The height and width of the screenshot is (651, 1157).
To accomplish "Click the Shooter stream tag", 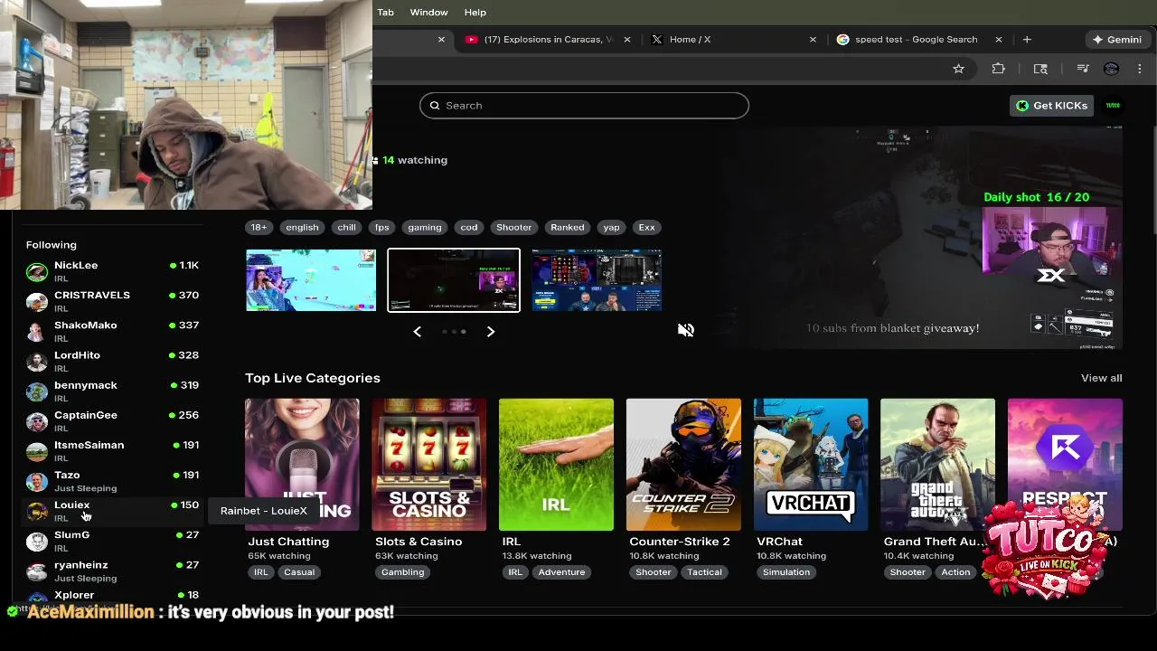I will 513,228.
